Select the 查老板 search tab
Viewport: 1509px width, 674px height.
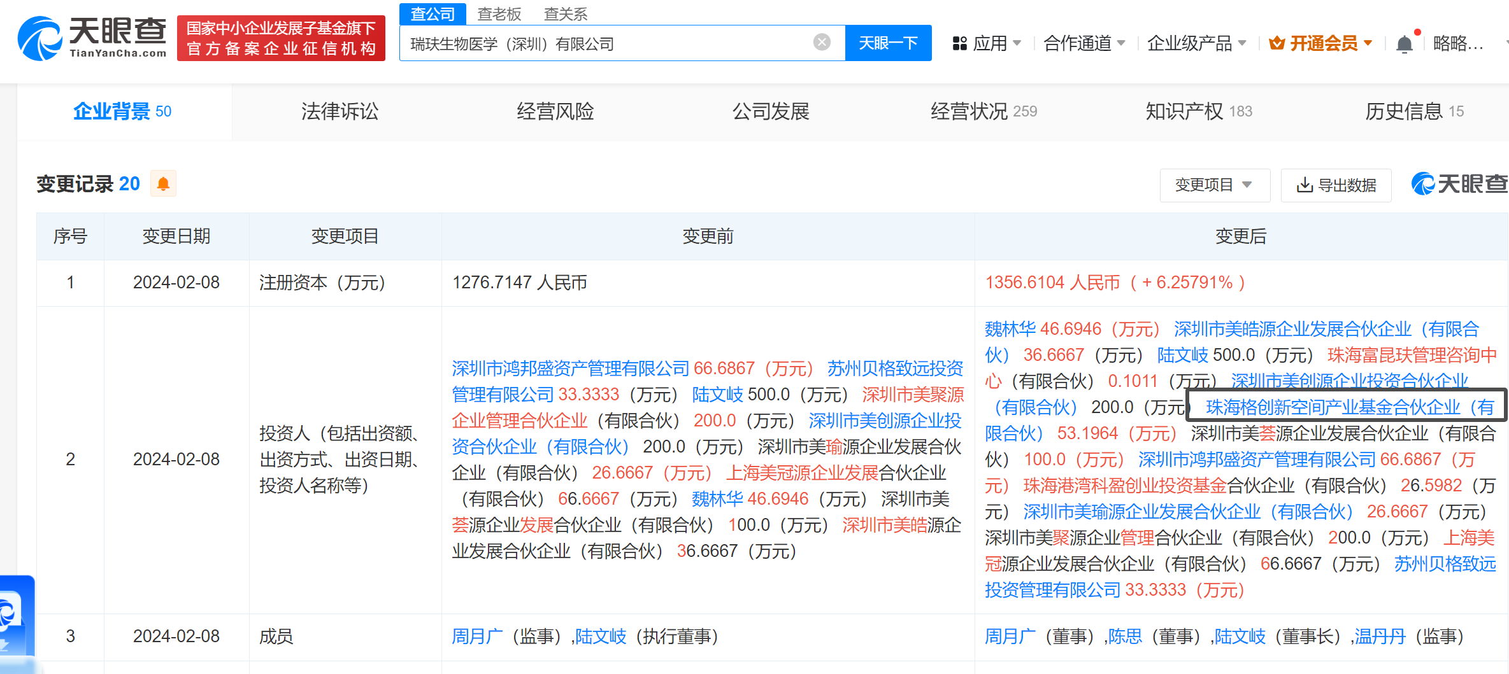(499, 14)
